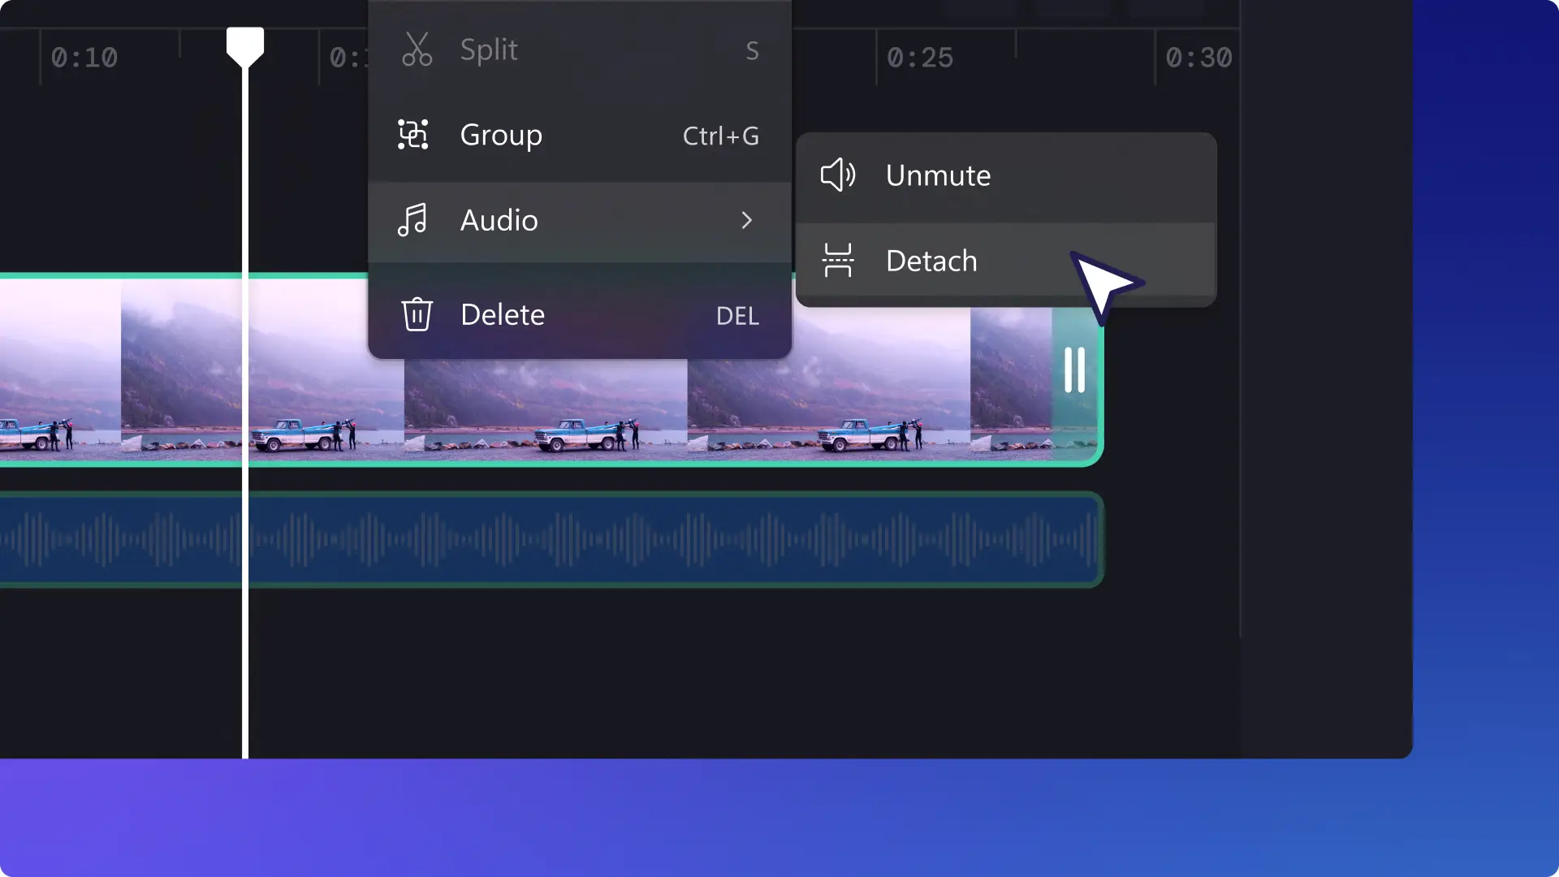Image resolution: width=1559 pixels, height=877 pixels.
Task: Click the video clip's right trim handle
Action: pos(1074,370)
